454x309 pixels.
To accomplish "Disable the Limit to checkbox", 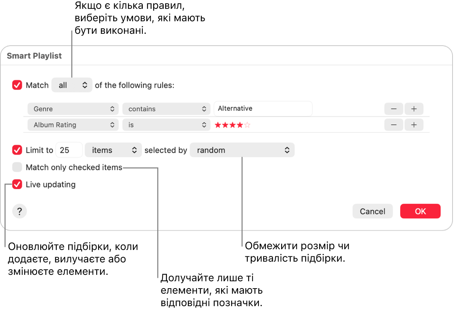I will (x=17, y=150).
